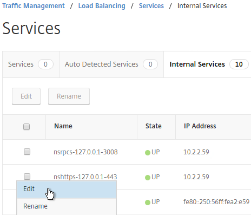Open the Load Balancing breadcrumb link
This screenshot has width=251, height=215.
pyautogui.click(x=102, y=6)
